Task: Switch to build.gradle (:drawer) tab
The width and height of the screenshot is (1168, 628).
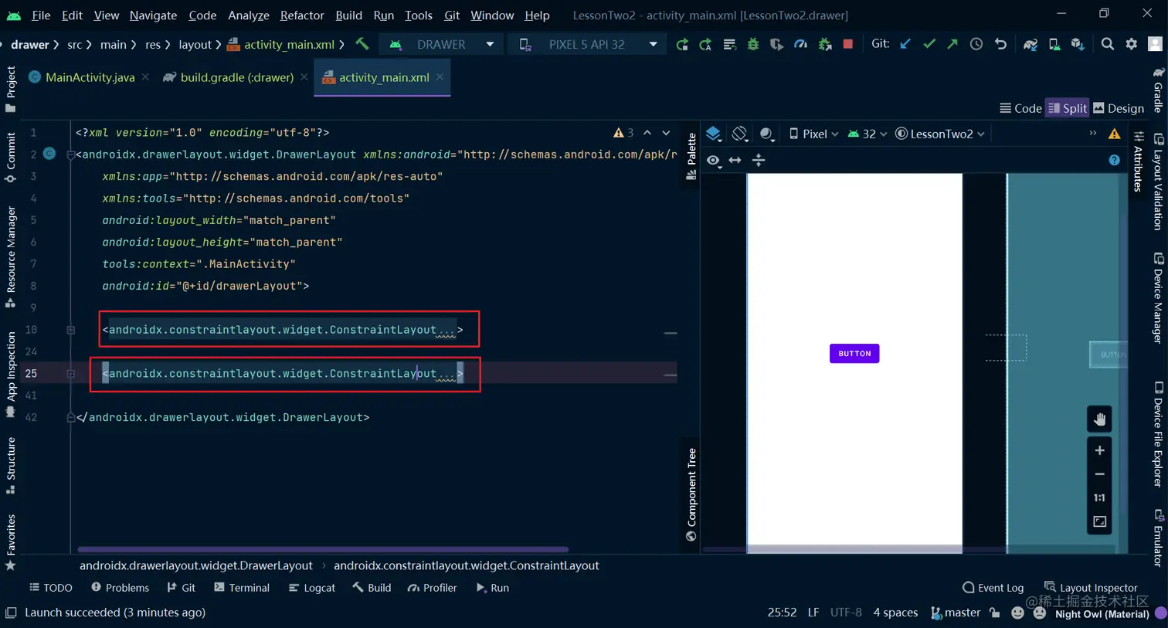Action: tap(236, 77)
